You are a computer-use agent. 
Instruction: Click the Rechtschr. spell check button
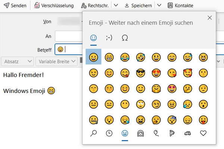click(95, 6)
